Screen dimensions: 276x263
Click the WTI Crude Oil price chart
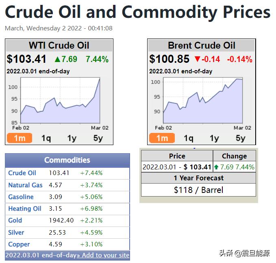pos(60,100)
